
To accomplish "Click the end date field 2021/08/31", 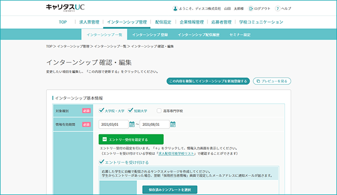I will [x=154, y=124].
